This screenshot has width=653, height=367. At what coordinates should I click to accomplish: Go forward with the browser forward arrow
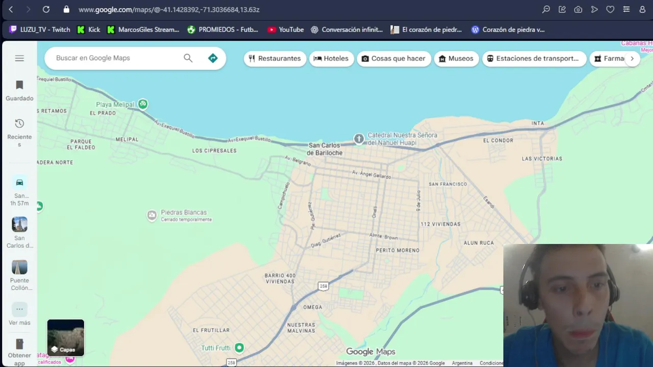tap(28, 9)
